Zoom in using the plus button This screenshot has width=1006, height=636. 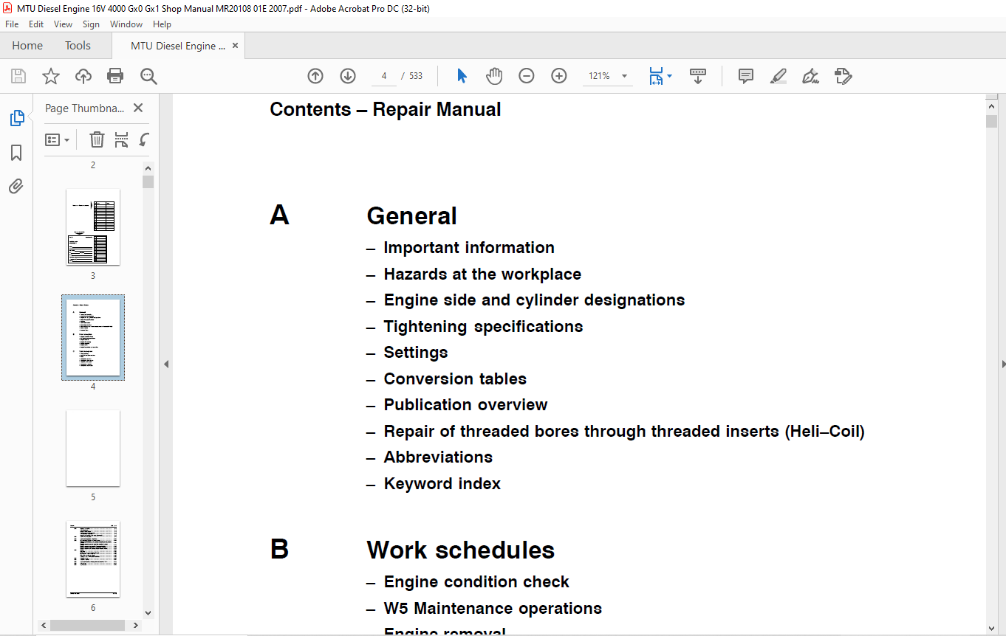[559, 76]
